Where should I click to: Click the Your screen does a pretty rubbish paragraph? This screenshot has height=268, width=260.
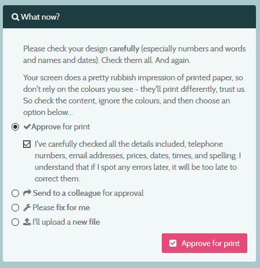(135, 95)
